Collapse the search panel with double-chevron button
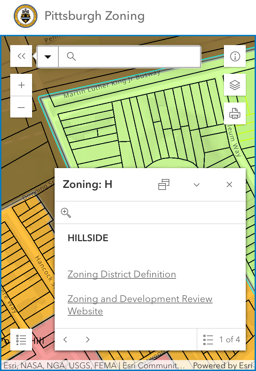 click(x=21, y=56)
